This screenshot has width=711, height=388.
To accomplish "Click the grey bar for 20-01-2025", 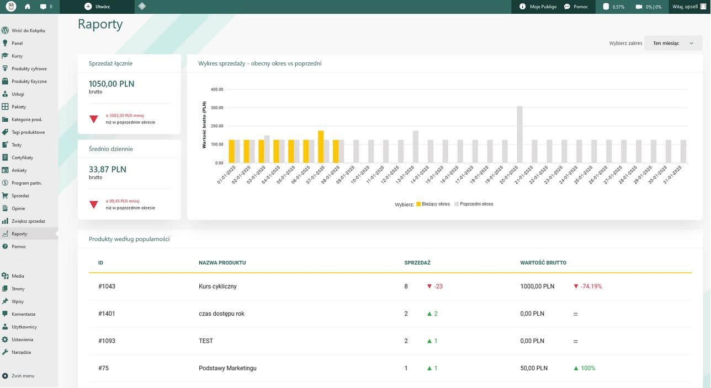I will pyautogui.click(x=519, y=134).
